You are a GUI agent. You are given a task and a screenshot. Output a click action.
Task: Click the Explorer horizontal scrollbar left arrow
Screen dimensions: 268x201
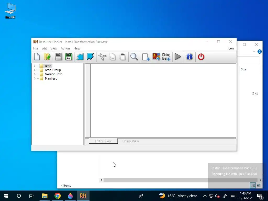coord(101,180)
